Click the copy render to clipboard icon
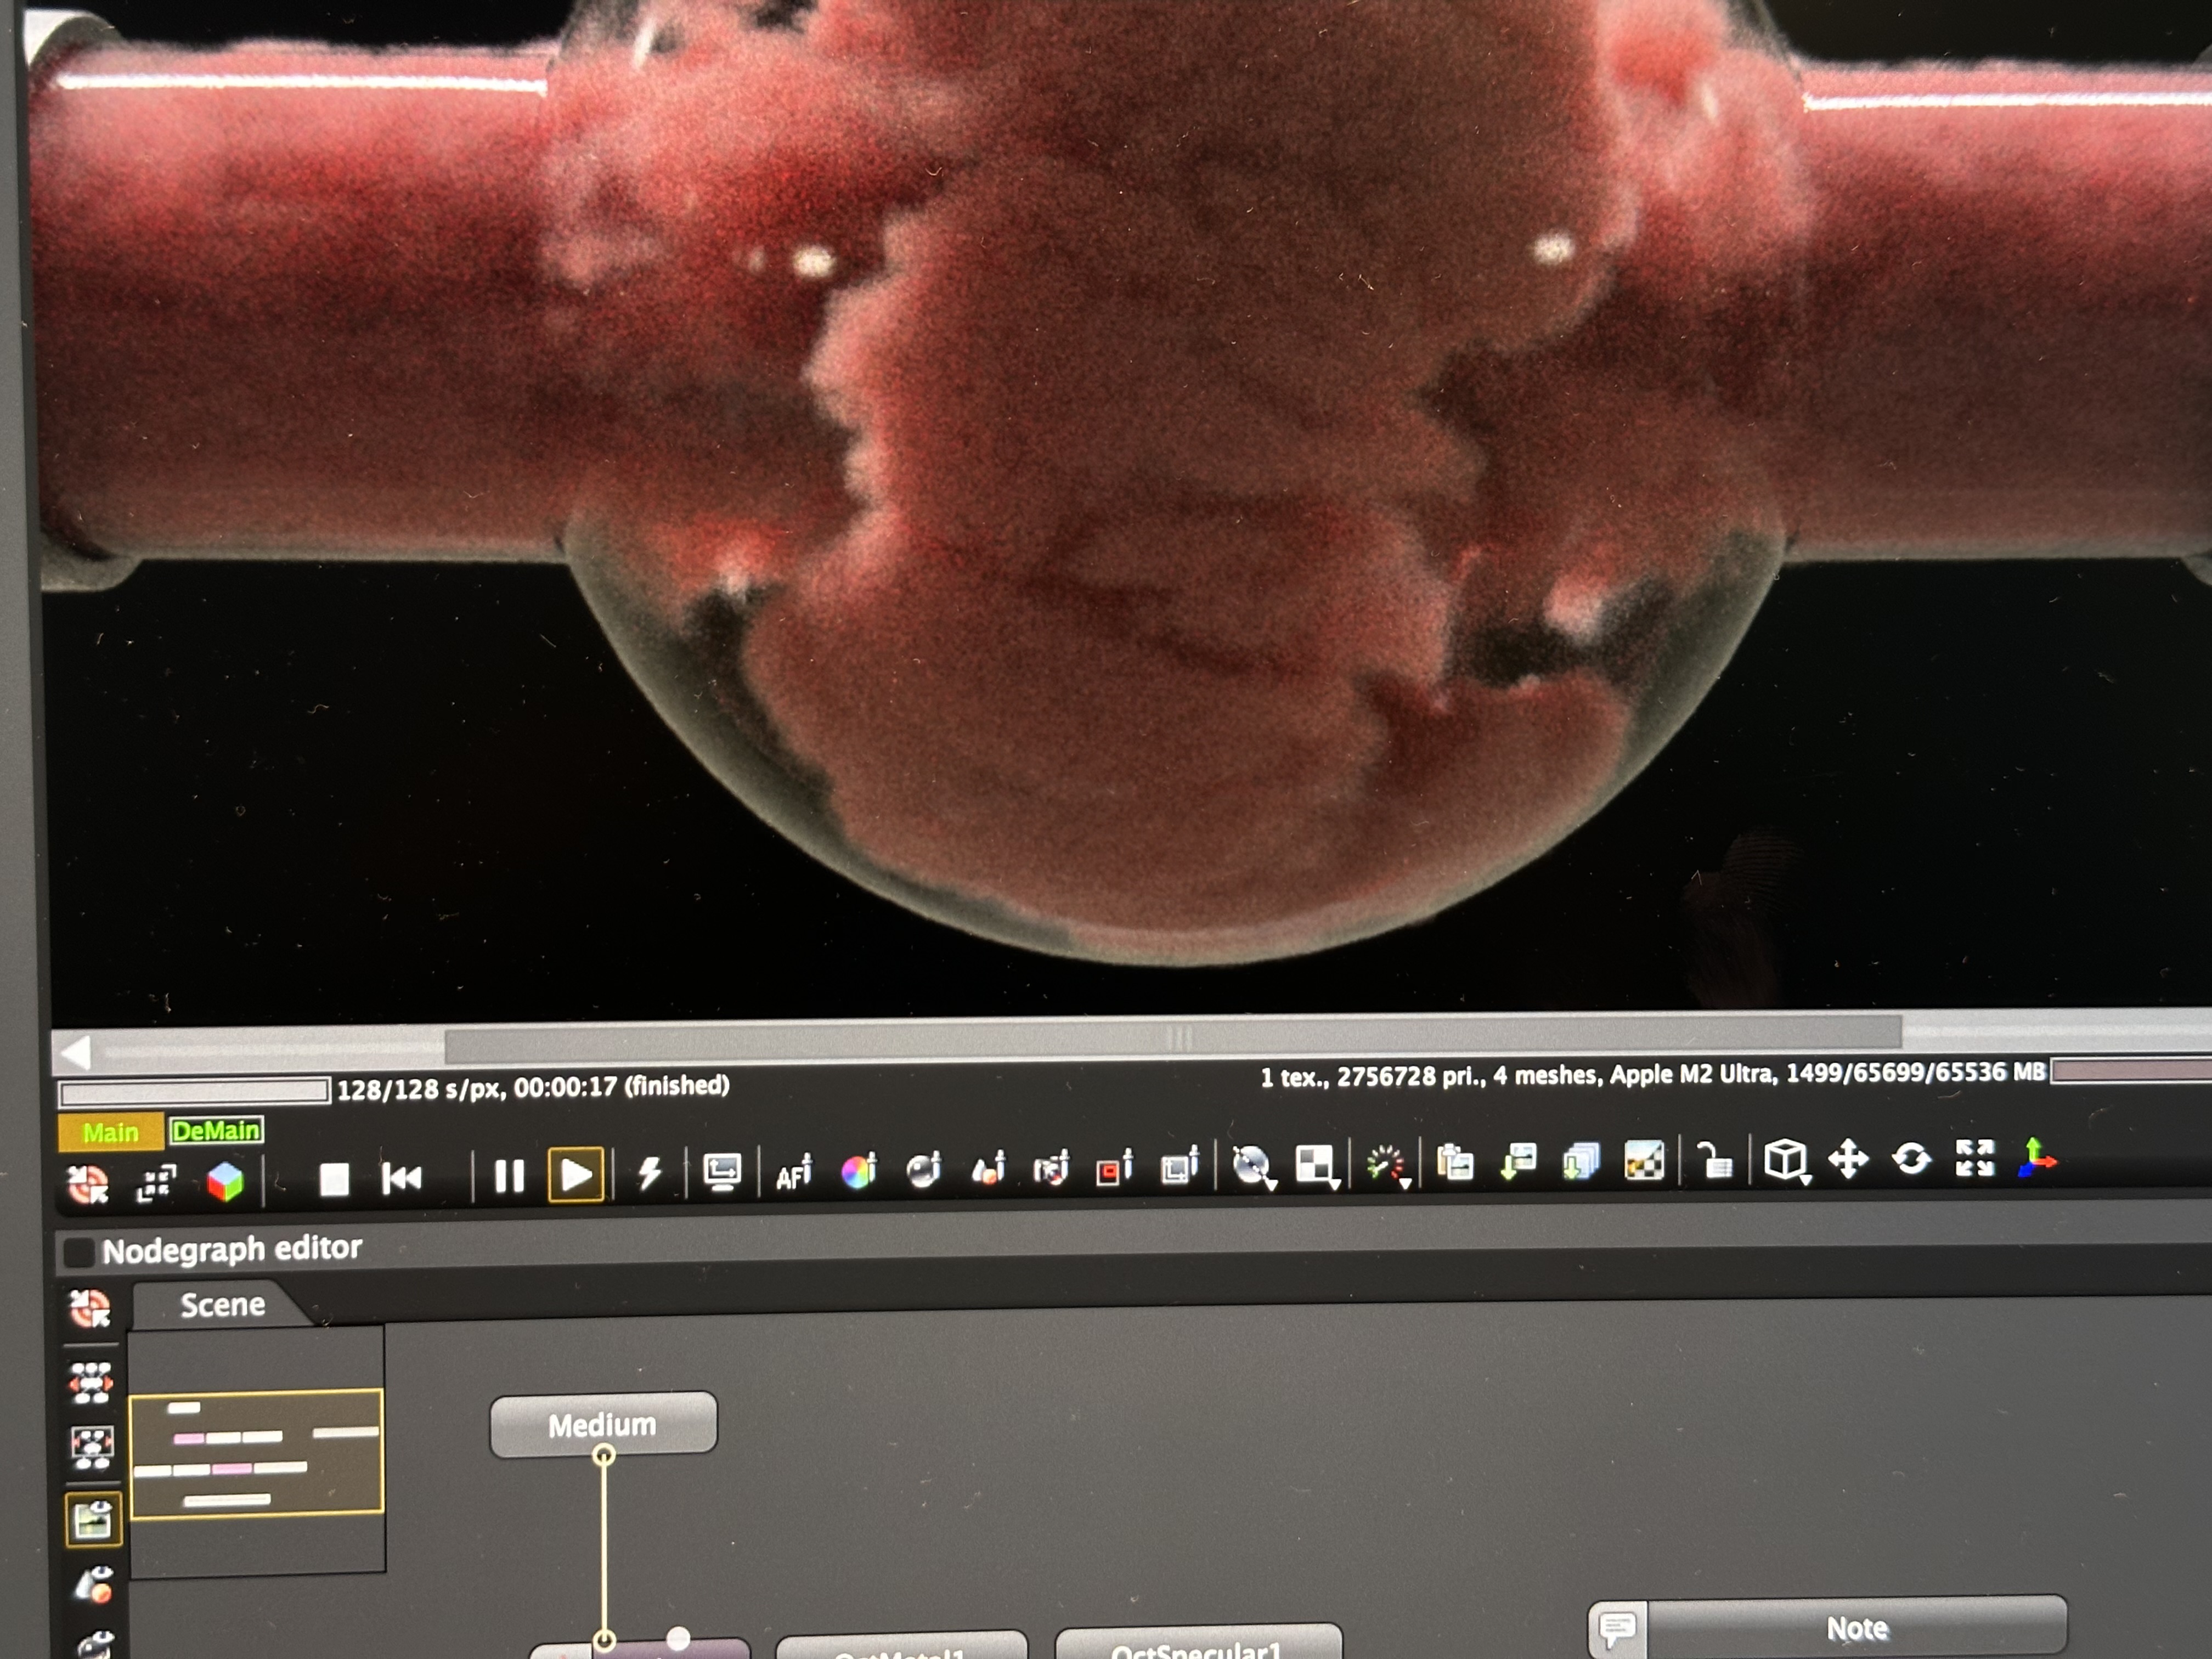The height and width of the screenshot is (1659, 2212). tap(1455, 1163)
